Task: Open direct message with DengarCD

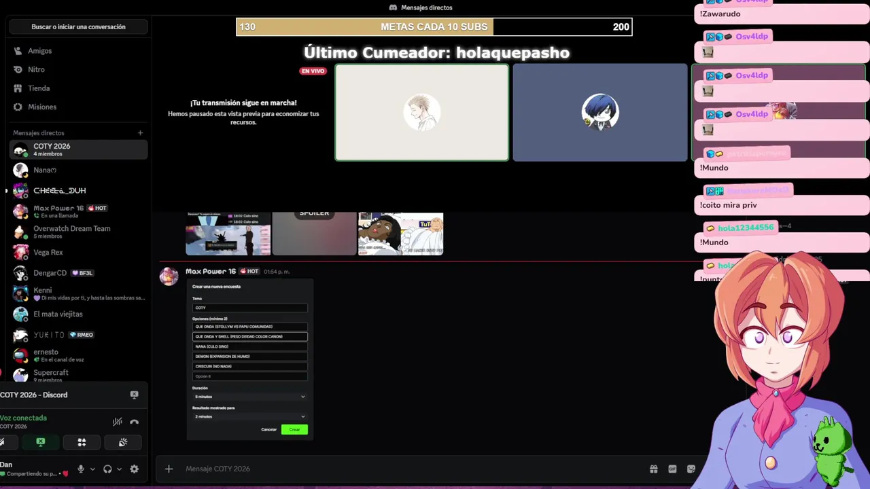Action: [78, 273]
